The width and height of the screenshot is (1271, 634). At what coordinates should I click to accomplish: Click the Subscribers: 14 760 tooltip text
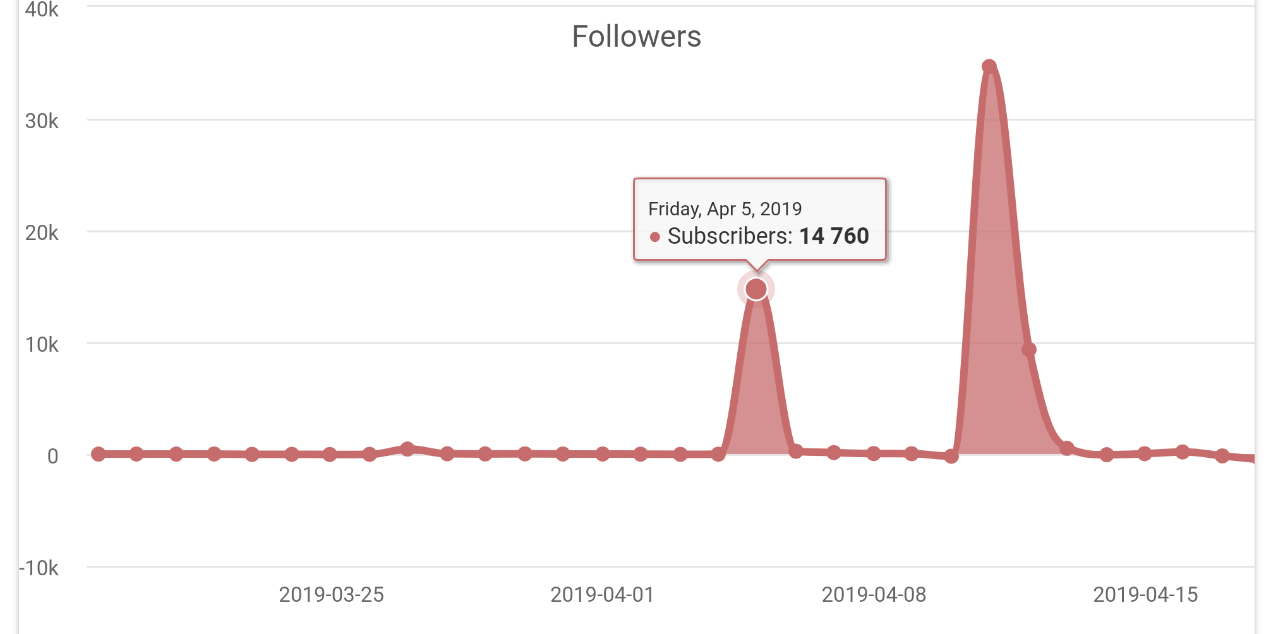coord(768,236)
